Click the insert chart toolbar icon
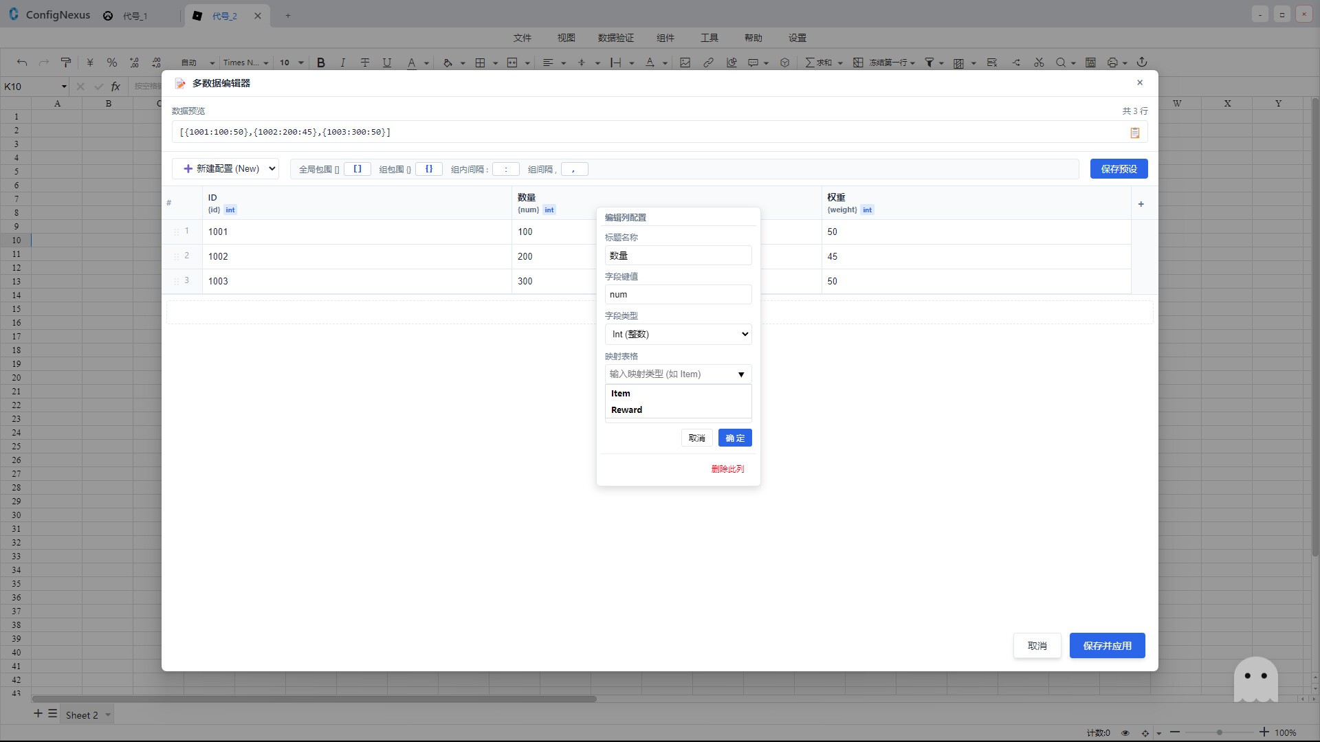The height and width of the screenshot is (742, 1320). point(731,63)
